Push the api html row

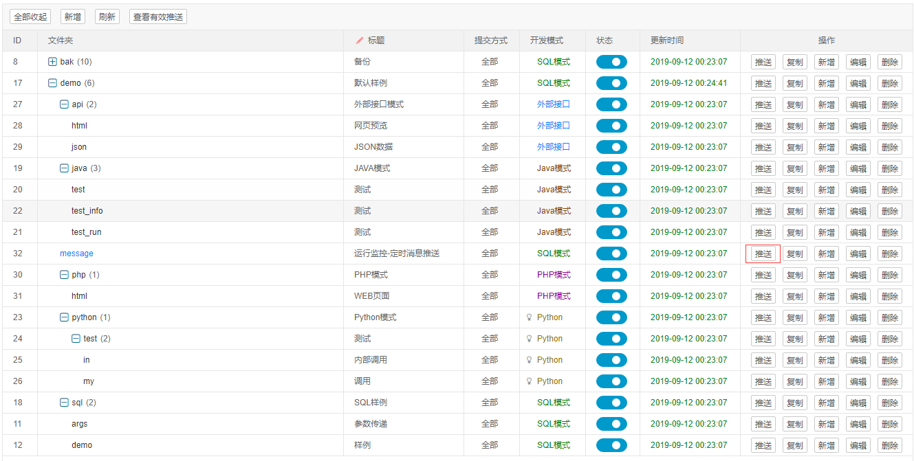point(763,126)
